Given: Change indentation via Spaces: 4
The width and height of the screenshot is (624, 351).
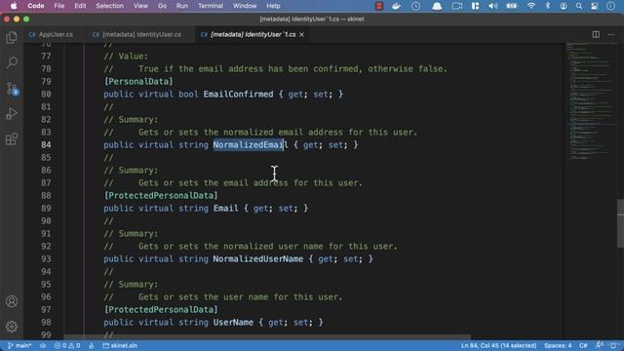Looking at the screenshot, I should coord(558,345).
